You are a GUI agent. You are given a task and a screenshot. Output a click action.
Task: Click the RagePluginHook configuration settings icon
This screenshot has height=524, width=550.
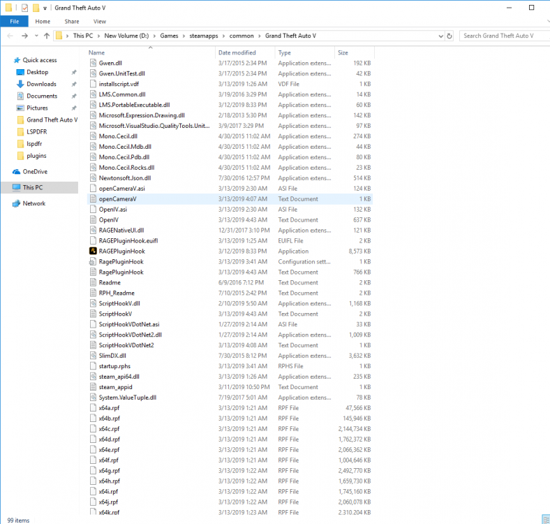[x=93, y=261]
